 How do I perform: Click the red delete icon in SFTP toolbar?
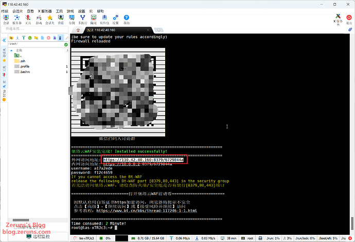pos(48,38)
